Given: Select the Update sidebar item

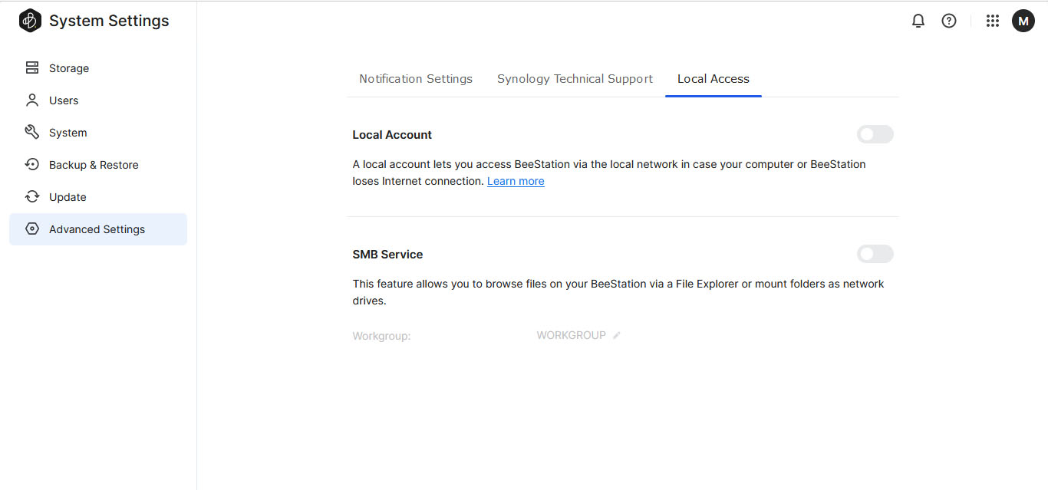Looking at the screenshot, I should pos(67,197).
